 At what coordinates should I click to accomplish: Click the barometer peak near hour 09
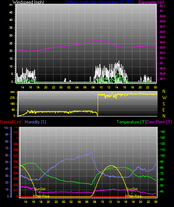pos(97,40)
